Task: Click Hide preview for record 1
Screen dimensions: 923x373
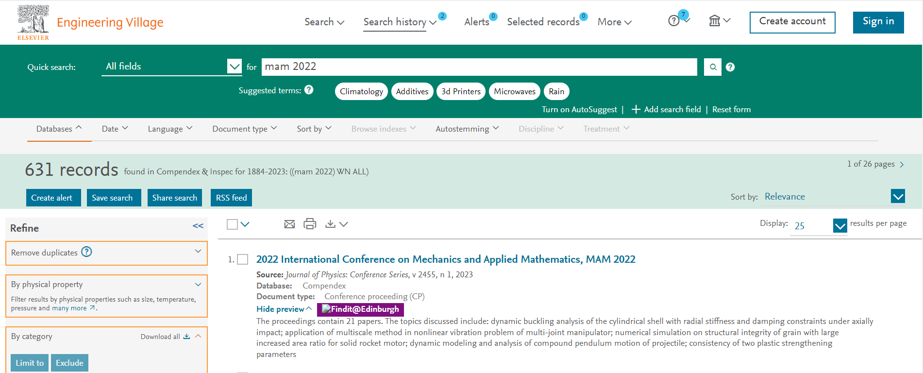Action: (284, 309)
